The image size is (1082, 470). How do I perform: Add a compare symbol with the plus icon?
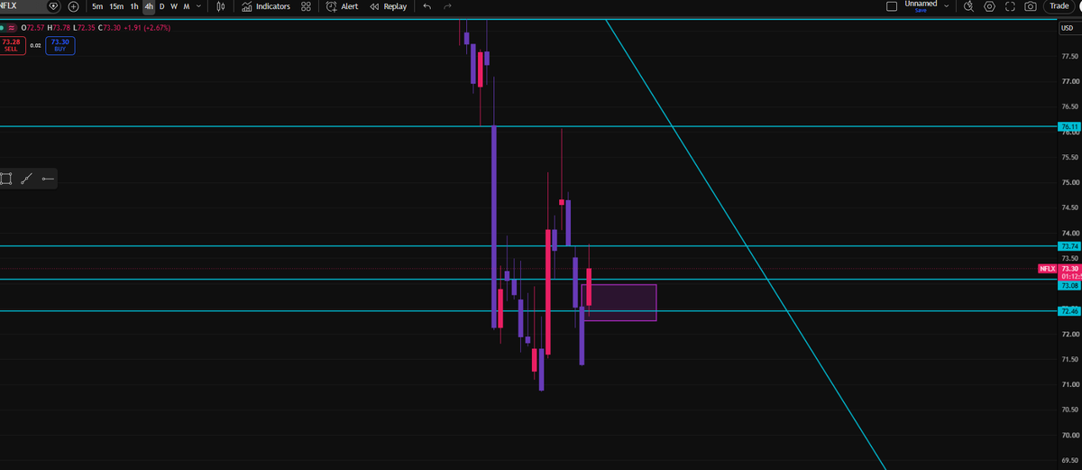click(x=74, y=6)
